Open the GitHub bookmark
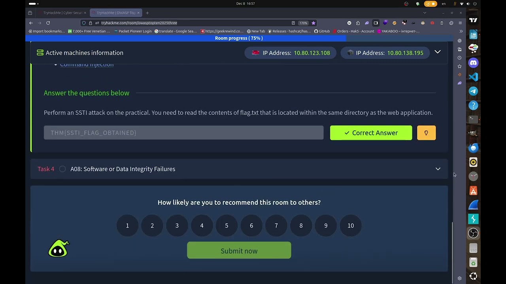506x284 pixels. point(322,31)
